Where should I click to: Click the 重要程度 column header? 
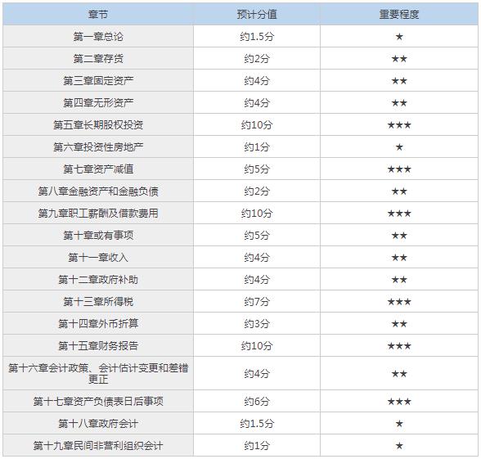(399, 15)
